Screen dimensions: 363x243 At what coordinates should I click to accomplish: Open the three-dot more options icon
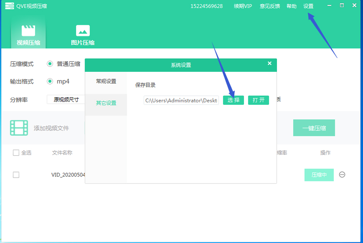[342, 175]
